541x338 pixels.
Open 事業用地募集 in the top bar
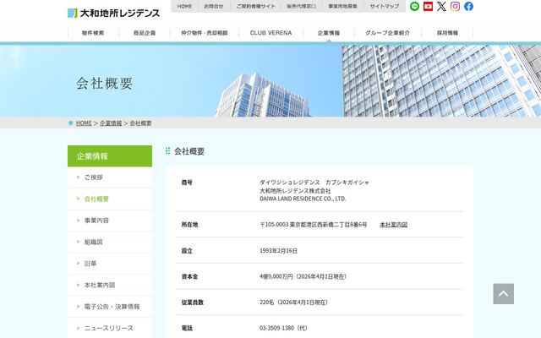pos(342,6)
